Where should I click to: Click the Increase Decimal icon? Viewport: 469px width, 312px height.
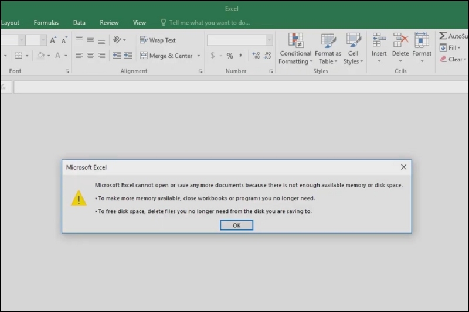[x=256, y=56]
